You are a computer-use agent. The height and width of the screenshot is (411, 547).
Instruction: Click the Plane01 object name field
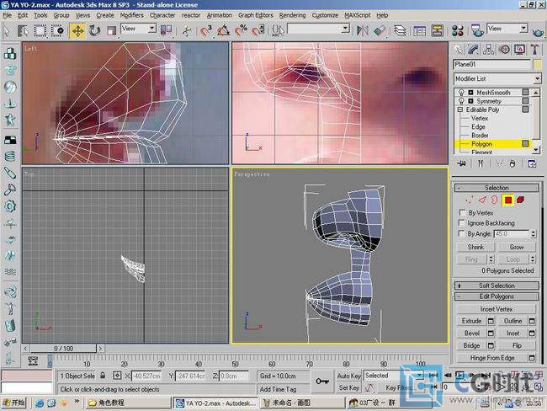[492, 64]
